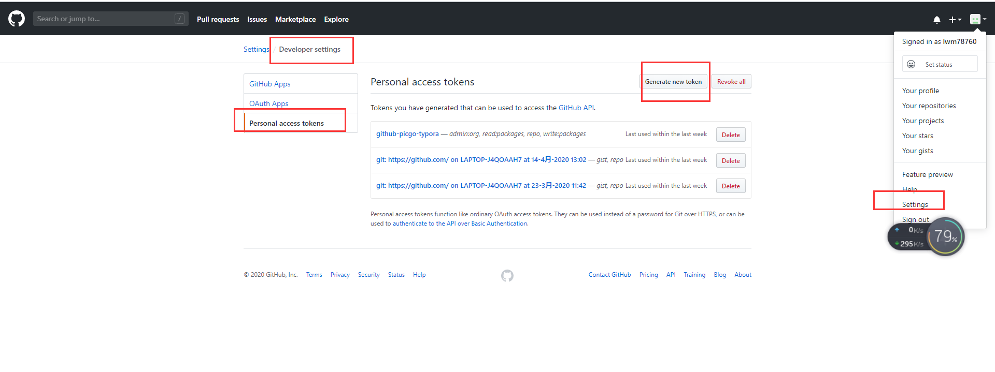995x372 pixels.
Task: Click the © 2020 GitHub, Inc. text
Action: point(271,275)
